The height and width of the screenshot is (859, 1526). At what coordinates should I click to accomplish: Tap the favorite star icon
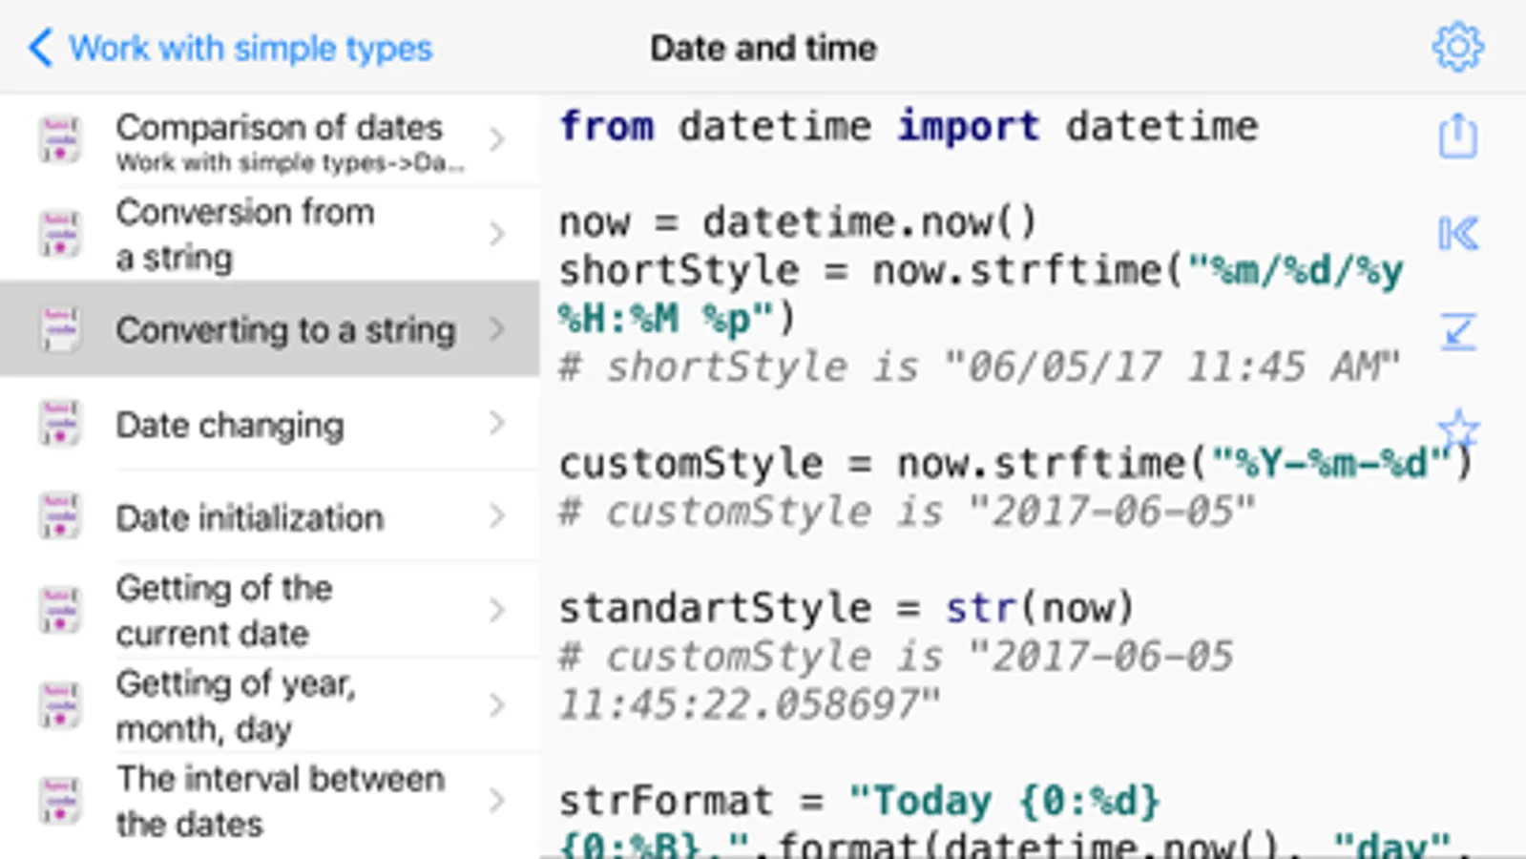pos(1457,429)
